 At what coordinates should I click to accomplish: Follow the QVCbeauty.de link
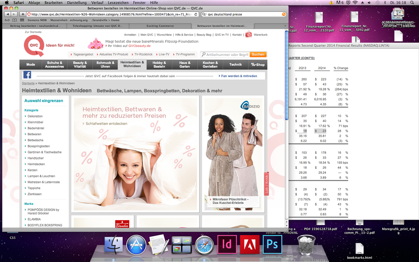point(139,46)
